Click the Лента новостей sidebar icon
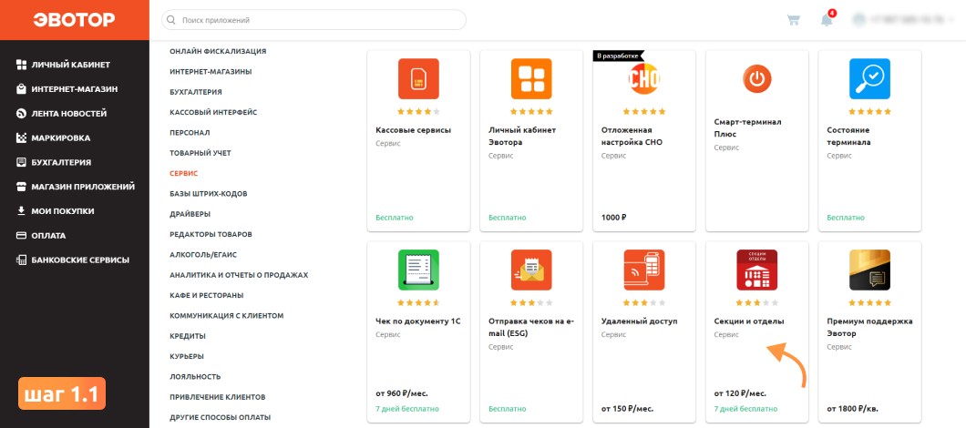Screen dimensions: 966x428 click(x=21, y=113)
